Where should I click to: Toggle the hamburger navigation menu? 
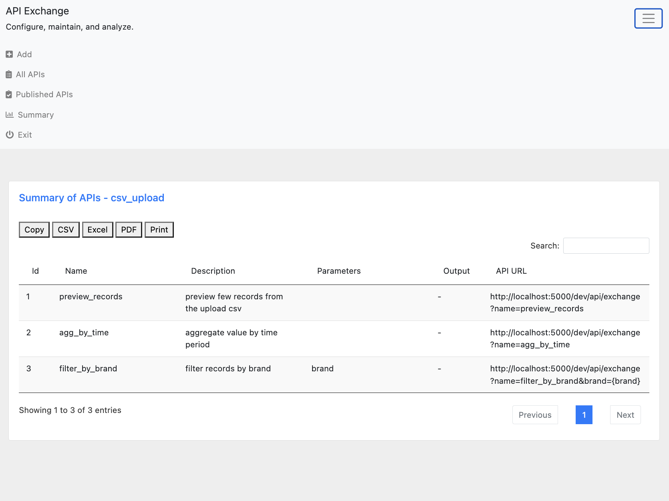648,18
